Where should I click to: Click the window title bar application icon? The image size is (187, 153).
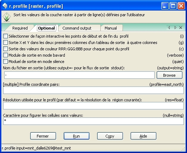point(5,6)
